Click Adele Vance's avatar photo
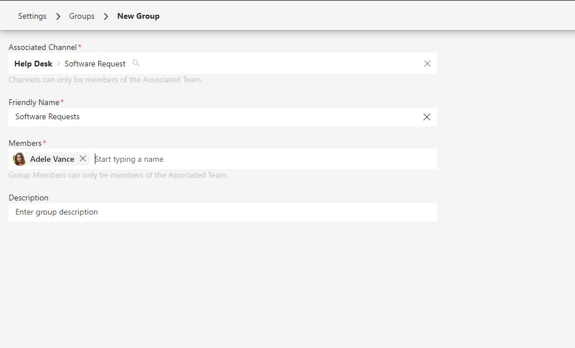 point(20,159)
